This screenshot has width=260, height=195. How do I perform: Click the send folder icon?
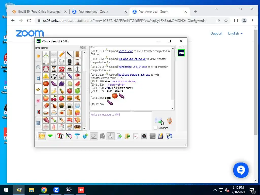point(127,136)
